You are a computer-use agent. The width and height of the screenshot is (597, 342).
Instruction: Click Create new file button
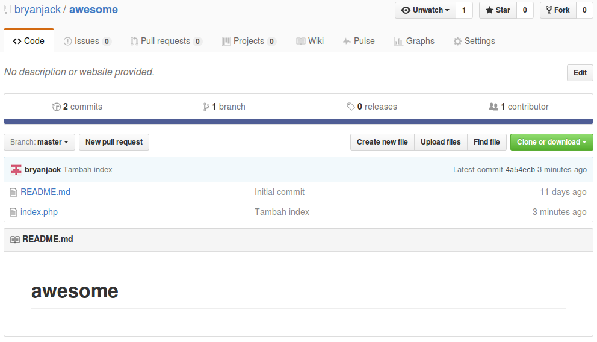coord(382,142)
